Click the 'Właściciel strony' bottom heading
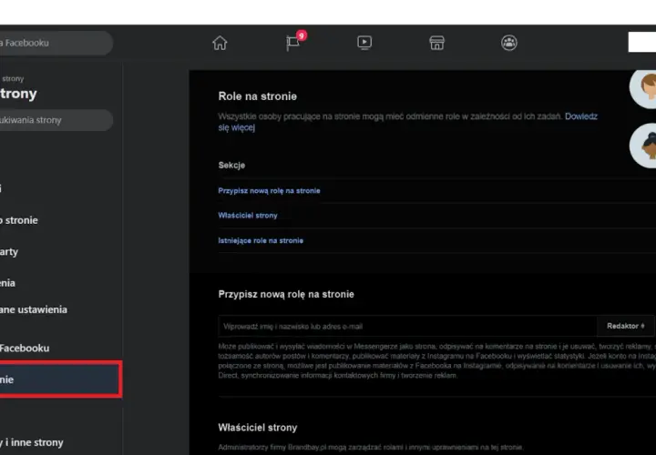This screenshot has width=656, height=455. tap(257, 428)
